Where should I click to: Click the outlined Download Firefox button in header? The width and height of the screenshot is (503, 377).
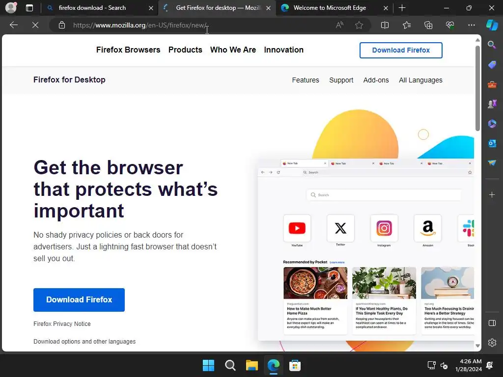point(401,50)
